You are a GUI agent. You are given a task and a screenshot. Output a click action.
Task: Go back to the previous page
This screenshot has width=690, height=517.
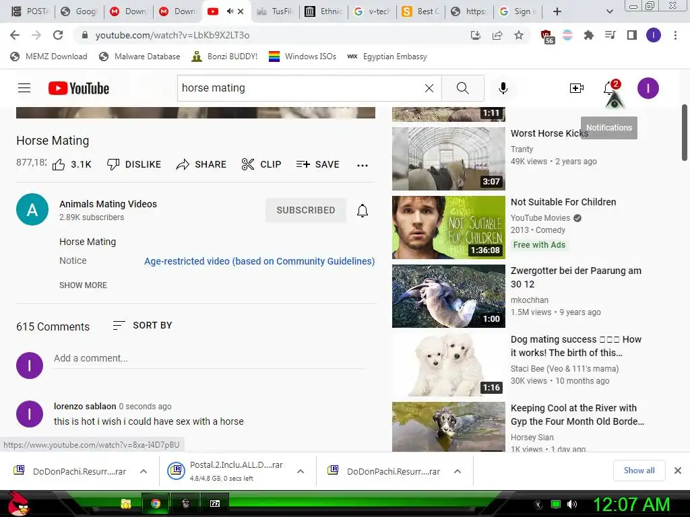tap(15, 35)
